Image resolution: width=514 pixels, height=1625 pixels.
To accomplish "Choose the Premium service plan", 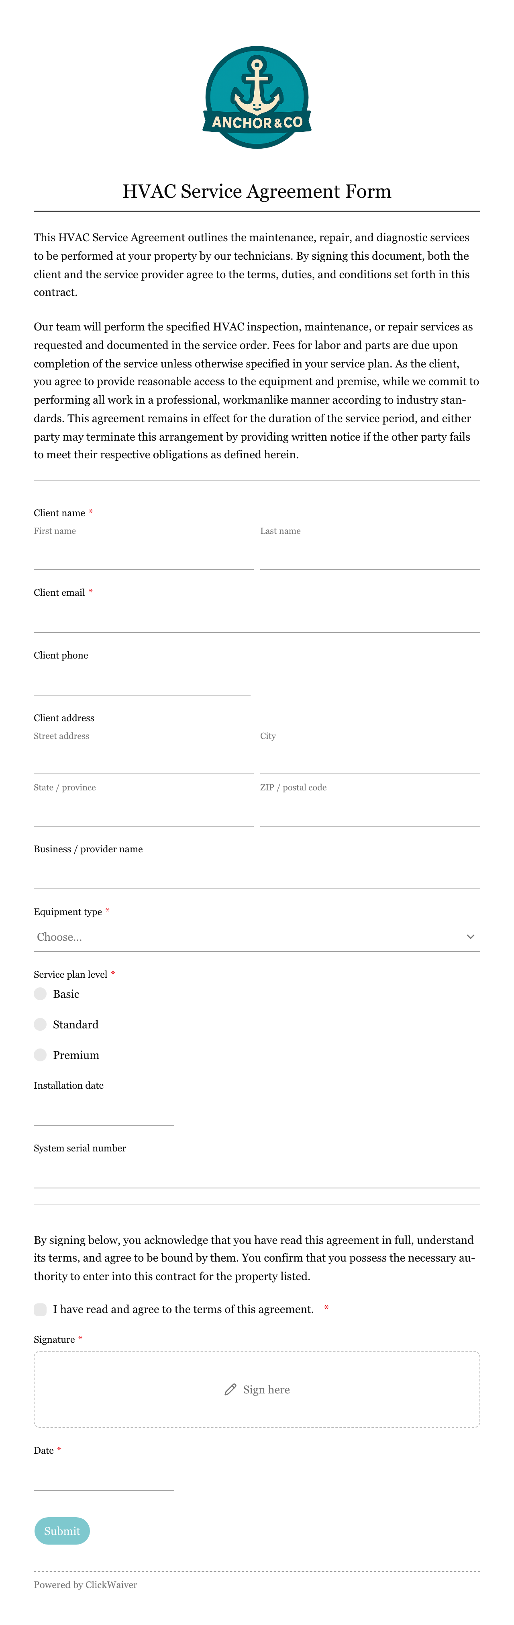I will point(40,1055).
